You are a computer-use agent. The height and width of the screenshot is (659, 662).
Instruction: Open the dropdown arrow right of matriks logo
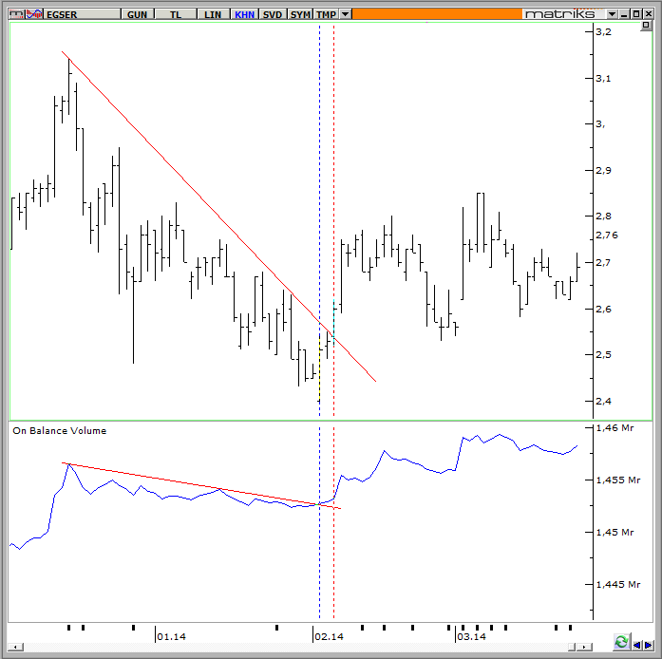(x=613, y=14)
